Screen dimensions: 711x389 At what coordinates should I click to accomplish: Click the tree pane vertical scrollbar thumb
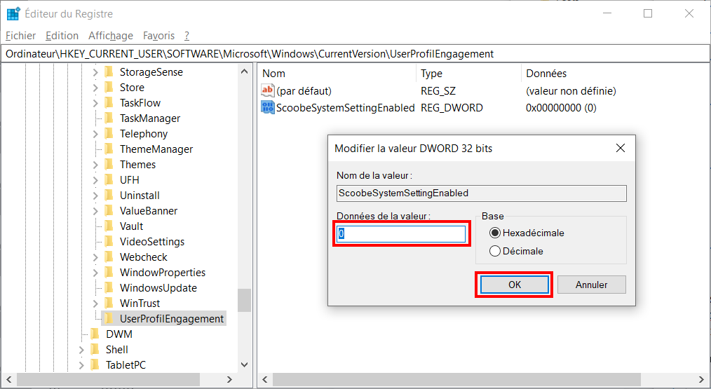pos(244,300)
